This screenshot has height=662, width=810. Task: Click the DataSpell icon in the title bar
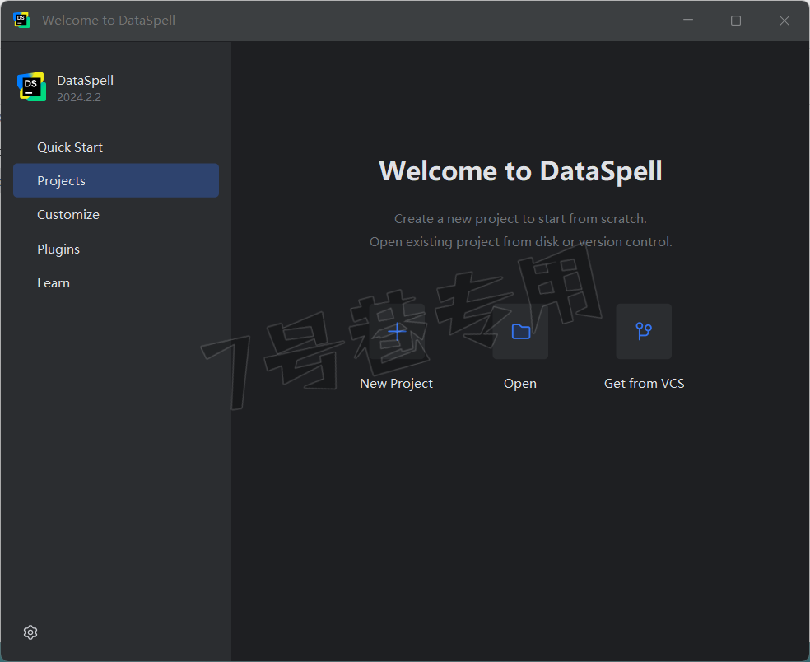[21, 20]
